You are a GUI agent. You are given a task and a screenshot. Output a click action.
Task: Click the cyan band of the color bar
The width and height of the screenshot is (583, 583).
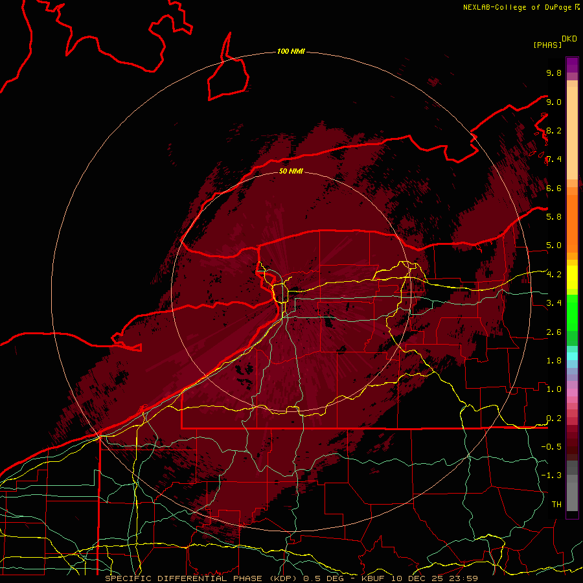click(x=572, y=356)
